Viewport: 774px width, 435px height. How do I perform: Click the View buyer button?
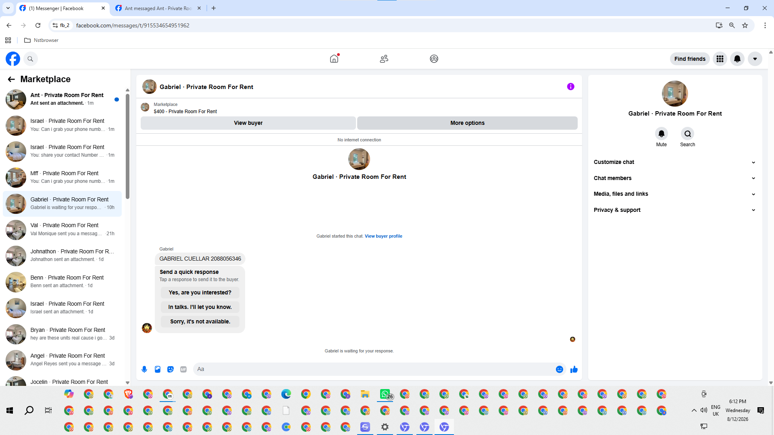tap(248, 123)
